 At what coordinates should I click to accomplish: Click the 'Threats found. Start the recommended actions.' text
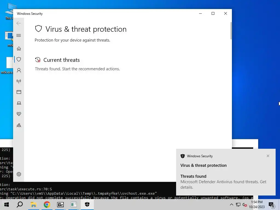pos(77,69)
